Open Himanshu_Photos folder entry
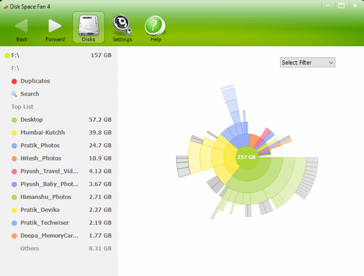This screenshot has height=276, width=364. click(x=45, y=197)
